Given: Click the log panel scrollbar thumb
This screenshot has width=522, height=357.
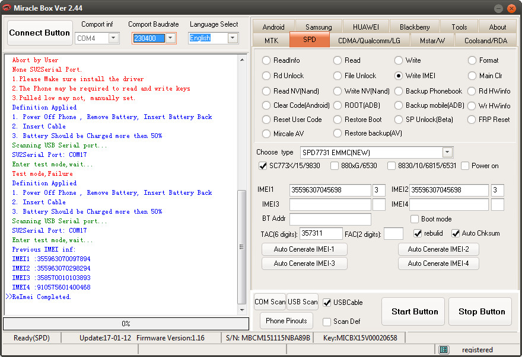Looking at the screenshot, I should coord(241,247).
